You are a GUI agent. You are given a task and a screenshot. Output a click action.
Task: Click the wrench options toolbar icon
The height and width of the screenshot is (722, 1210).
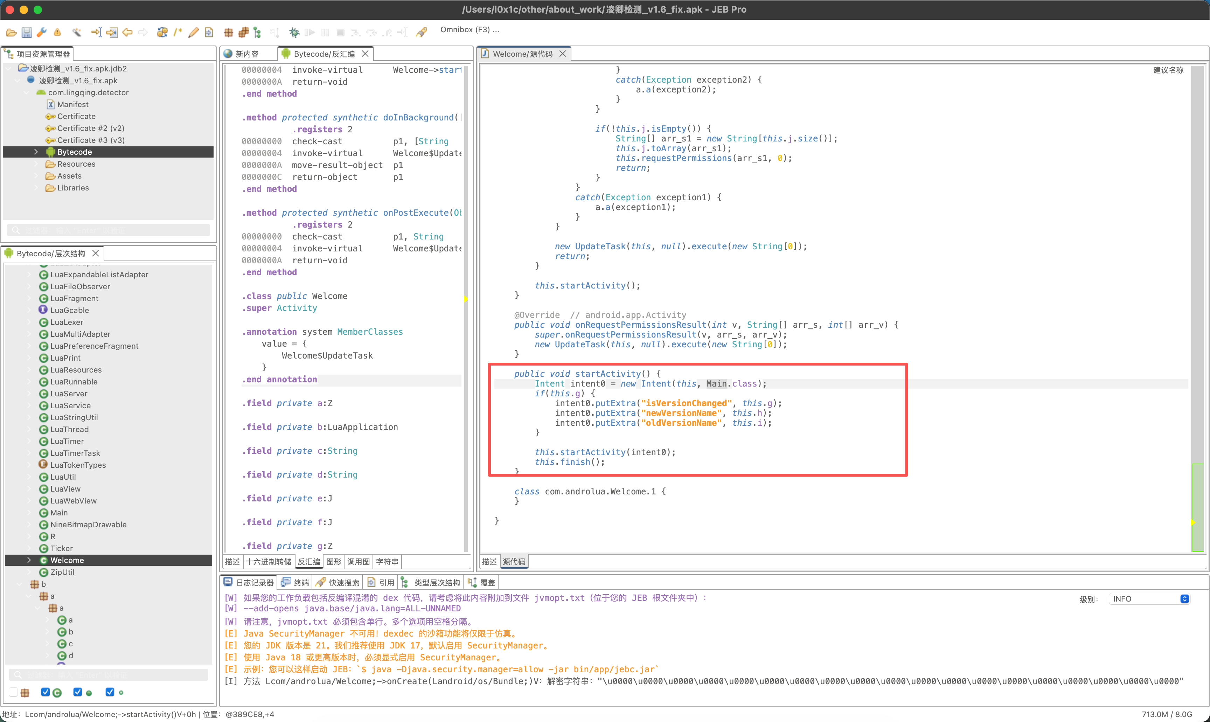42,33
